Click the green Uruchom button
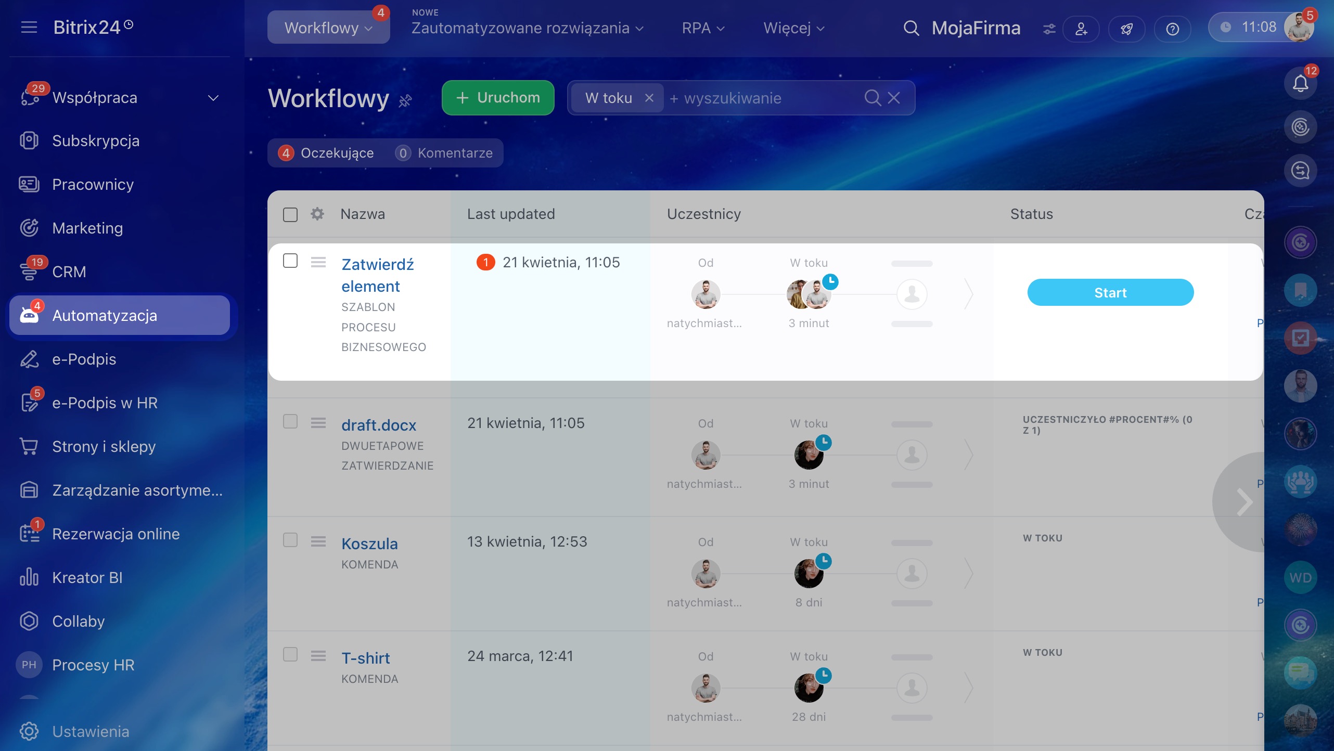1334x751 pixels. click(498, 98)
